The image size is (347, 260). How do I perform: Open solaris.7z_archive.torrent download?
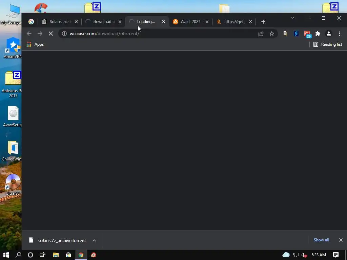[58, 240]
